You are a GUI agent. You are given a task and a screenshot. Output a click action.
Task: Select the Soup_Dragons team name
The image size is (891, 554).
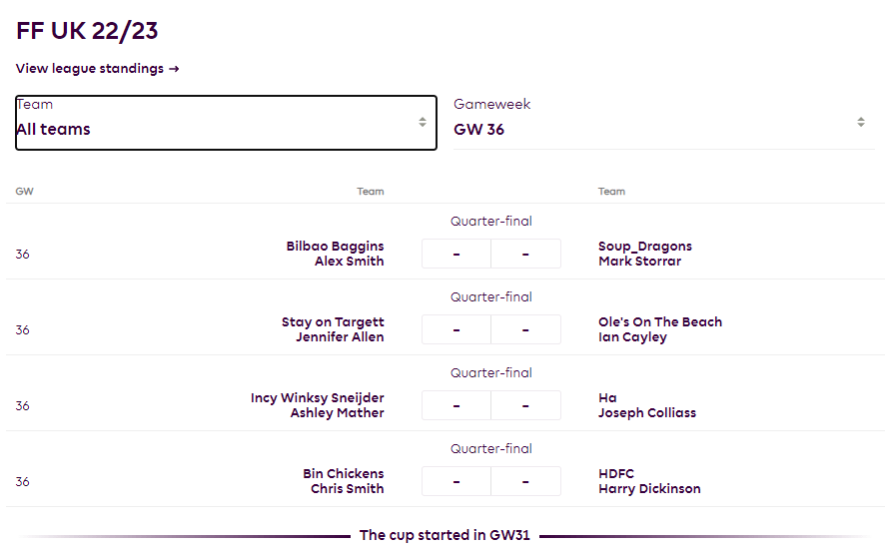pyautogui.click(x=645, y=246)
